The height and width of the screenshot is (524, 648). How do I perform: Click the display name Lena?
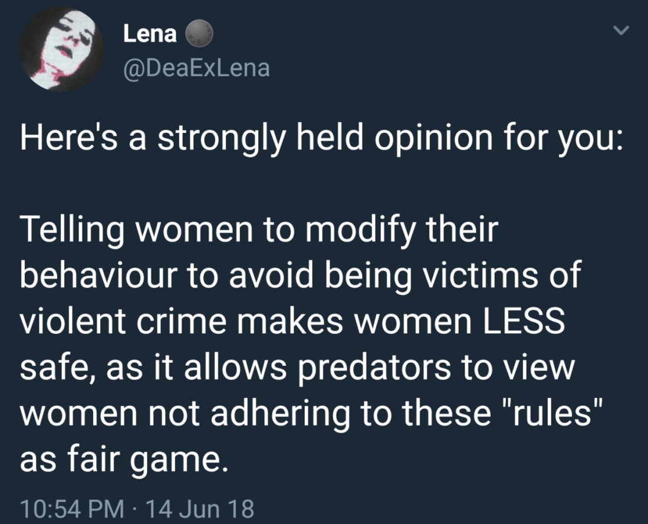coord(150,35)
